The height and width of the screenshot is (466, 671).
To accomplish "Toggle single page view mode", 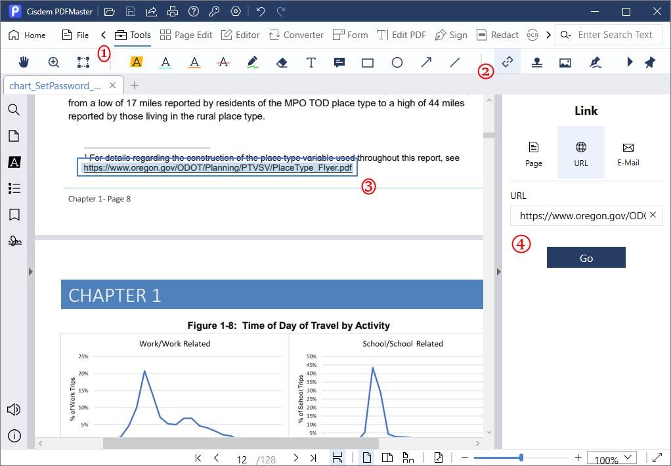I will point(367,457).
